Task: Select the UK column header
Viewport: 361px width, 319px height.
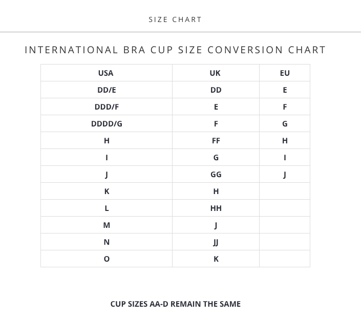Action: (x=216, y=73)
